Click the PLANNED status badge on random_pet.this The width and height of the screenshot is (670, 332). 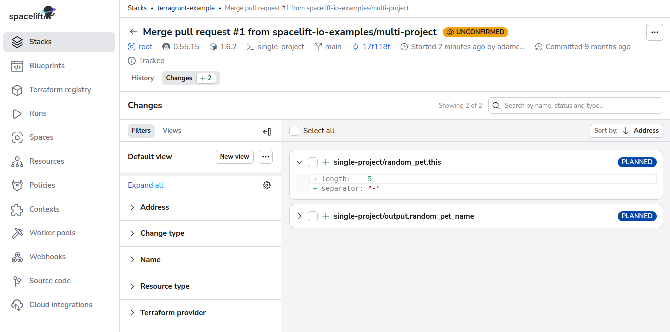coord(637,162)
